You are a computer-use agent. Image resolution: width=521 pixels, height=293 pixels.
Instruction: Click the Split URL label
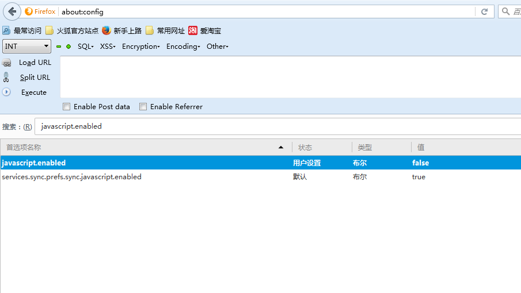click(35, 78)
